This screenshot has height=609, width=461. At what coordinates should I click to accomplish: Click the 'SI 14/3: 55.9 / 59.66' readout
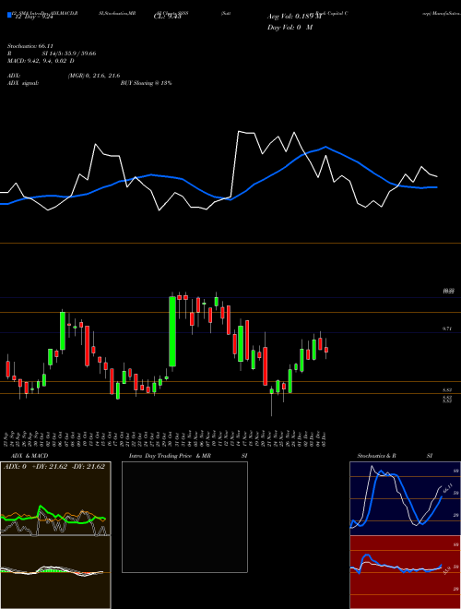[69, 54]
